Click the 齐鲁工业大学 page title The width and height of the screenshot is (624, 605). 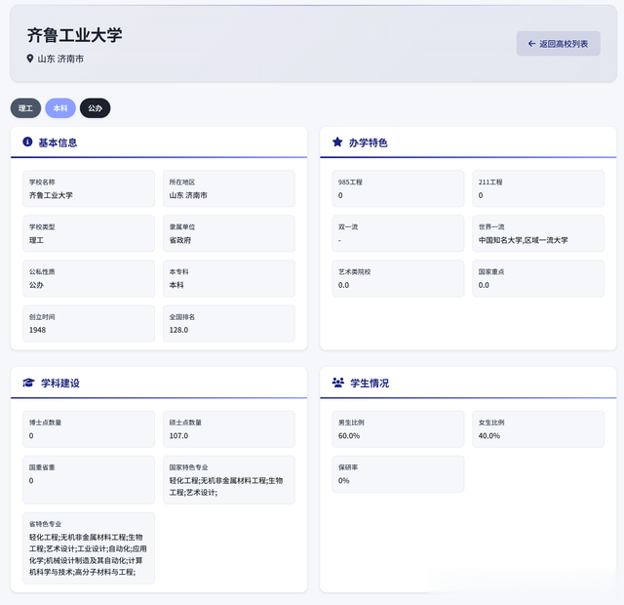pyautogui.click(x=74, y=35)
